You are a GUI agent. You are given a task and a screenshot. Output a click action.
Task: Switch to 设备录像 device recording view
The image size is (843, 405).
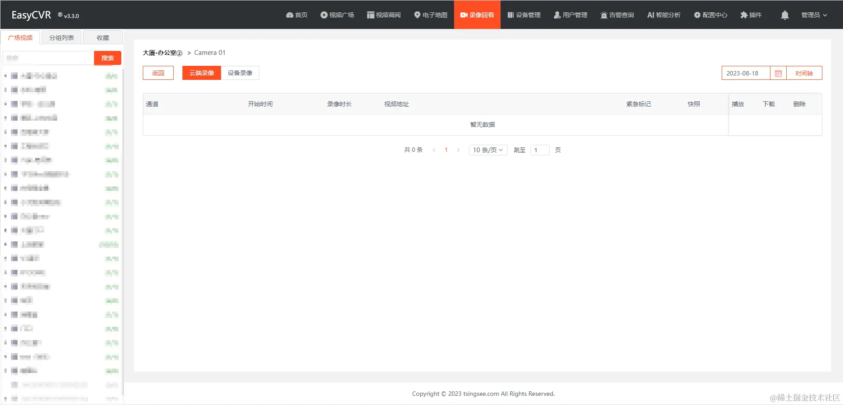point(240,73)
